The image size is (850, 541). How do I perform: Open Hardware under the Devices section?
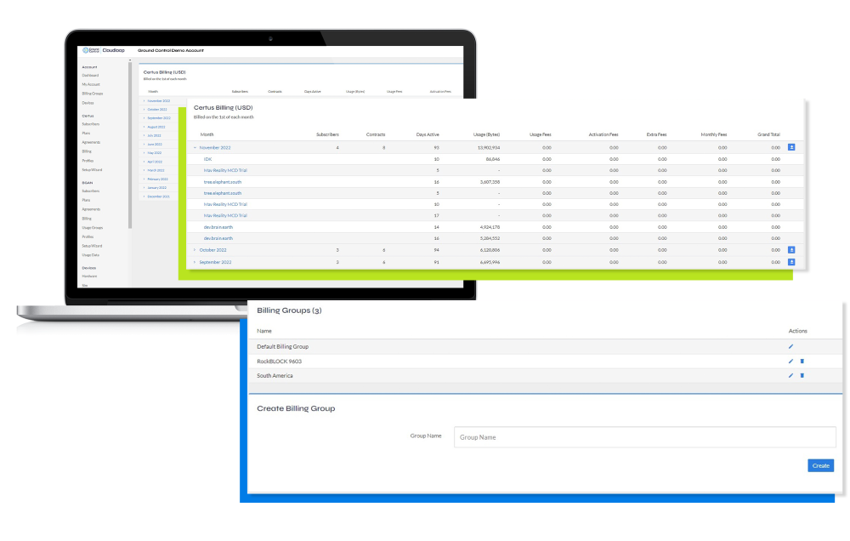89,276
